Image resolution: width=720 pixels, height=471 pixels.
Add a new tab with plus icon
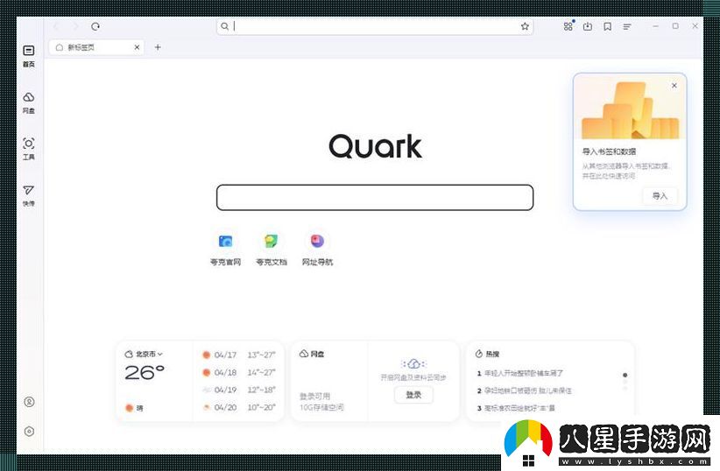[158, 47]
